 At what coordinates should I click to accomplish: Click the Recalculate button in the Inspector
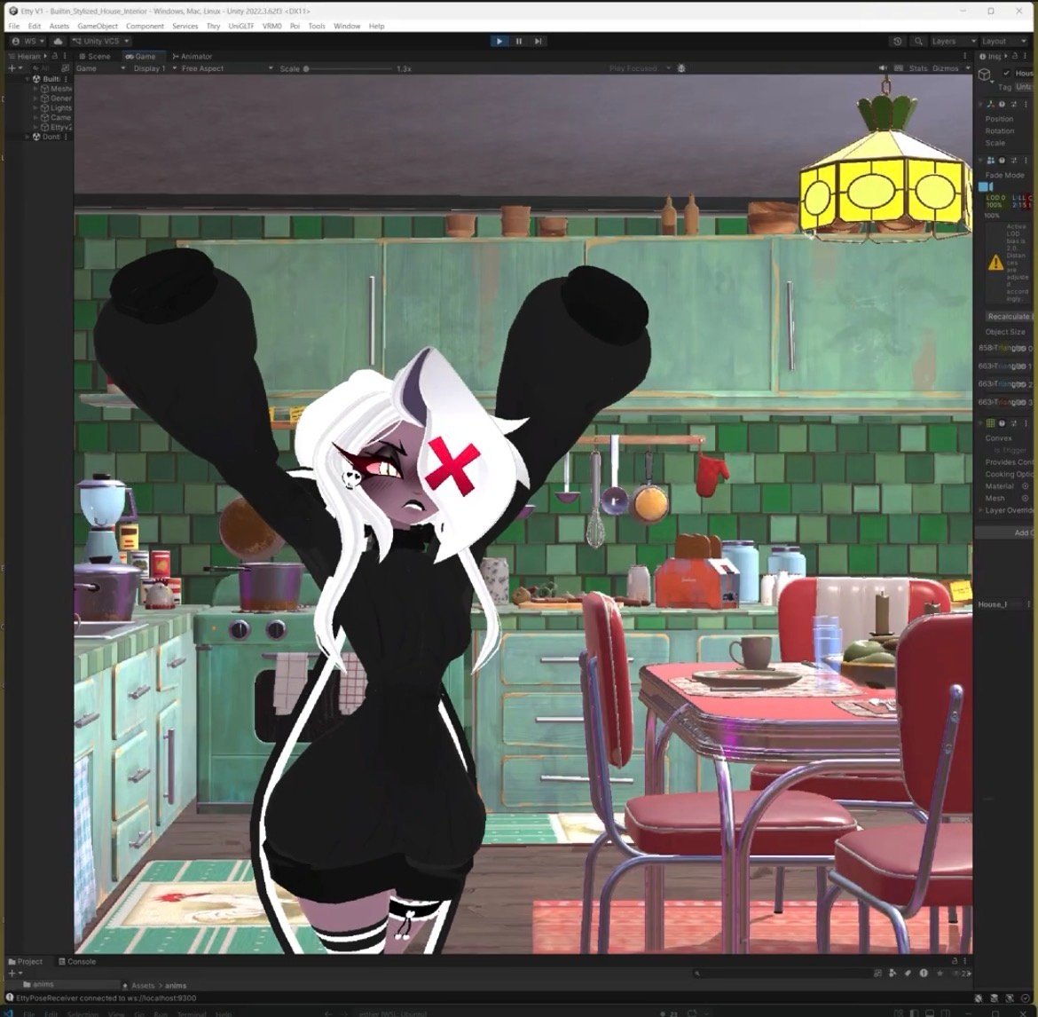click(1006, 316)
